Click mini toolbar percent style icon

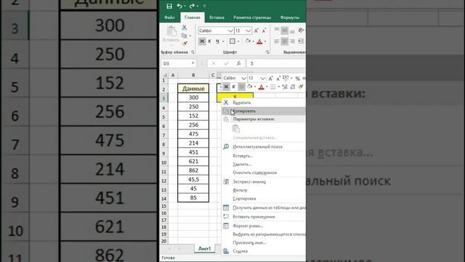[297, 79]
